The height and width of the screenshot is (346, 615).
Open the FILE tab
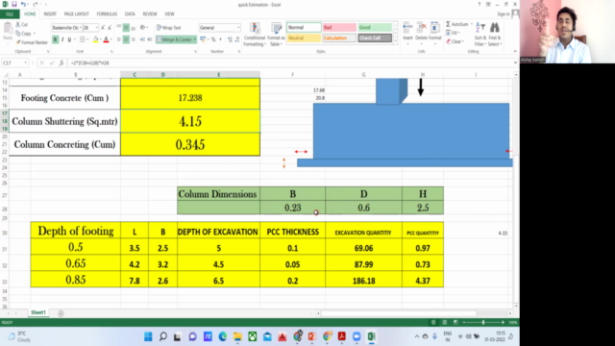(10, 14)
